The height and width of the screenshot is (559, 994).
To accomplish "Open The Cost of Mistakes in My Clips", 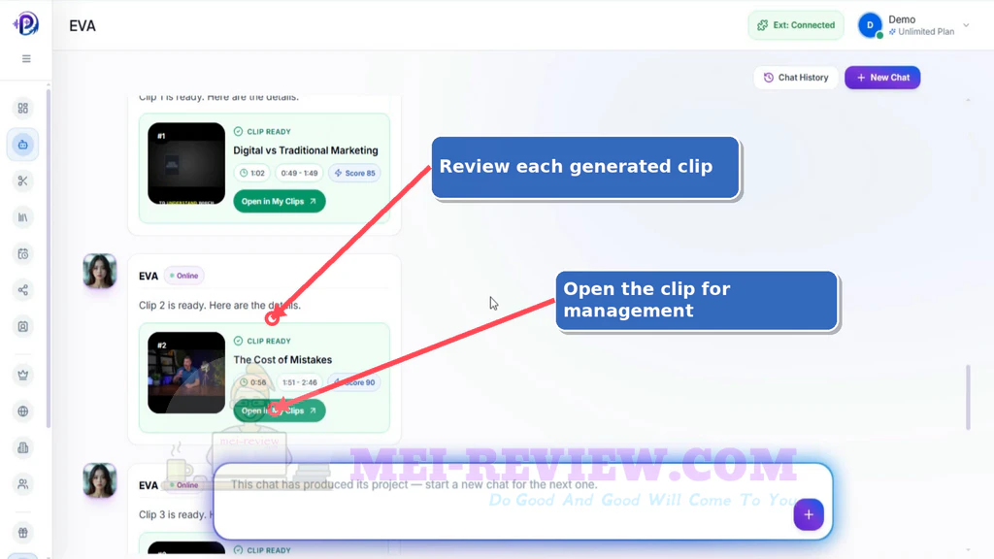I will pos(279,411).
